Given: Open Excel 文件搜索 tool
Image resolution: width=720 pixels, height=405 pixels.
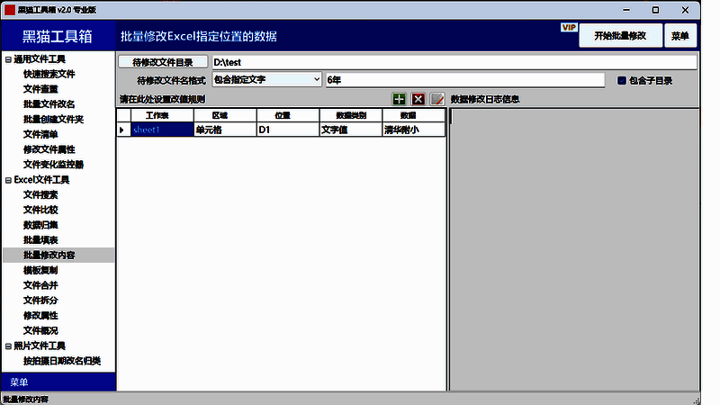Looking at the screenshot, I should [x=40, y=194].
